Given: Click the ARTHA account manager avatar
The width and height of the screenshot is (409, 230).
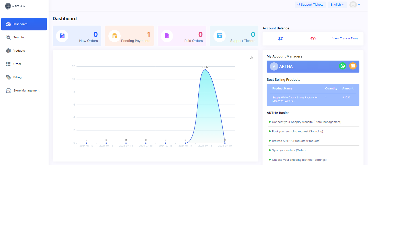Looking at the screenshot, I should 274,66.
